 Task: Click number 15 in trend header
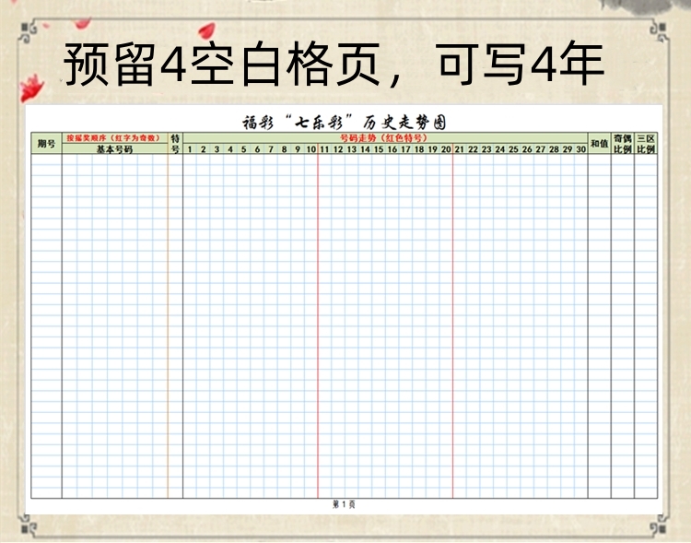[x=379, y=149]
